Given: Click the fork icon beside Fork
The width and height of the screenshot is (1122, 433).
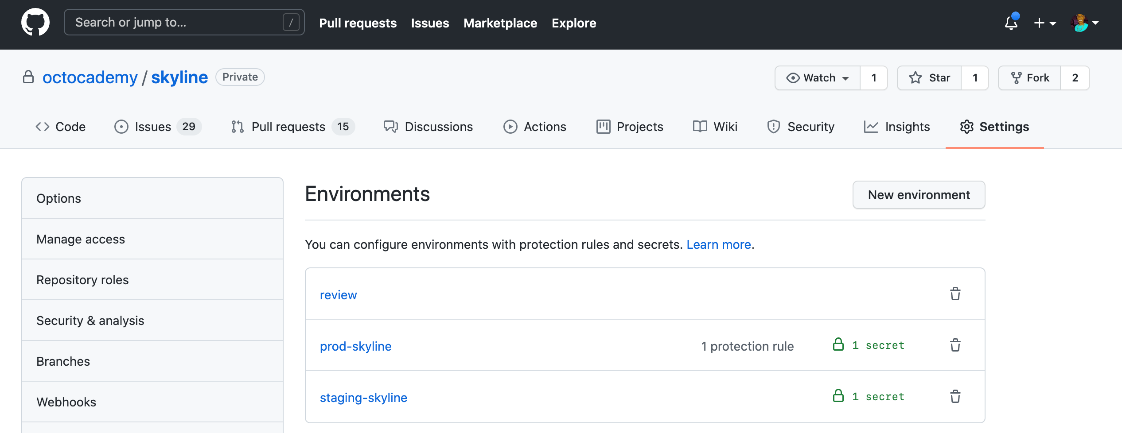Looking at the screenshot, I should tap(1017, 77).
